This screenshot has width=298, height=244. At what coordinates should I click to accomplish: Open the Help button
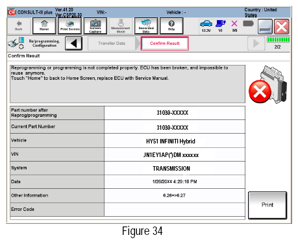171,26
